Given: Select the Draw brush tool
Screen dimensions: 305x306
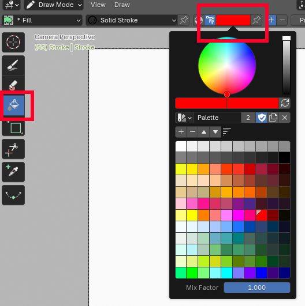Looking at the screenshot, I should pyautogui.click(x=13, y=65).
